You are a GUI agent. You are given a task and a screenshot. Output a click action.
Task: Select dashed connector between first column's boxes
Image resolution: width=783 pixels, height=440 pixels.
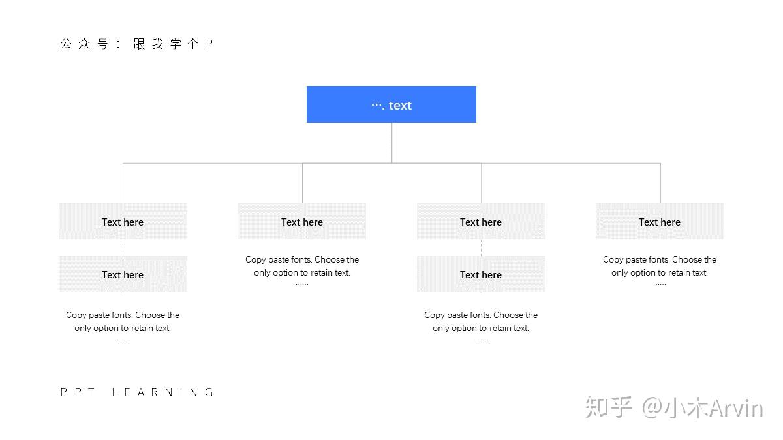(123, 248)
